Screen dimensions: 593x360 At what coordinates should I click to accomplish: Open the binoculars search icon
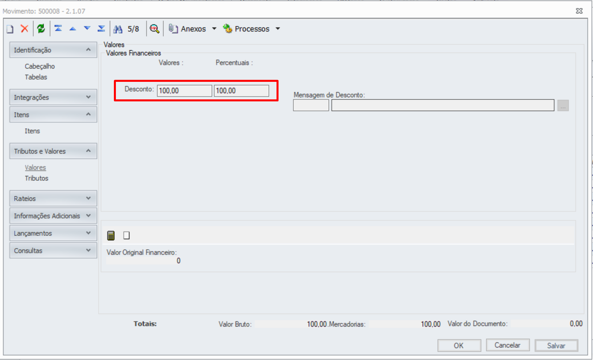point(118,29)
